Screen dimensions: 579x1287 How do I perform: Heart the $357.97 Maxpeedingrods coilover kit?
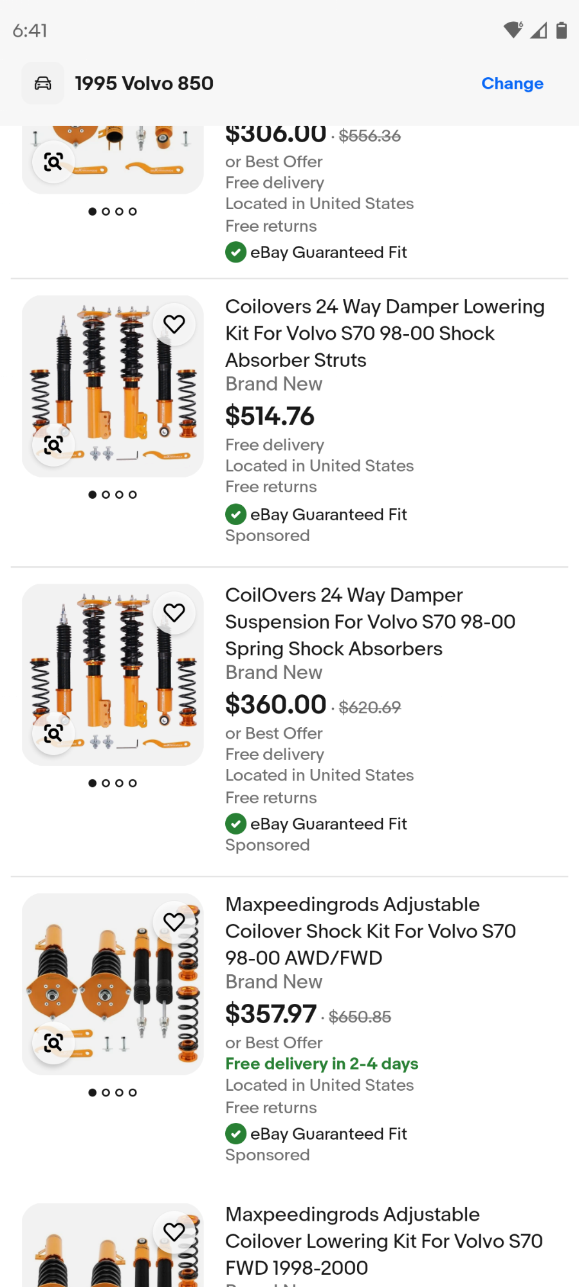(174, 921)
